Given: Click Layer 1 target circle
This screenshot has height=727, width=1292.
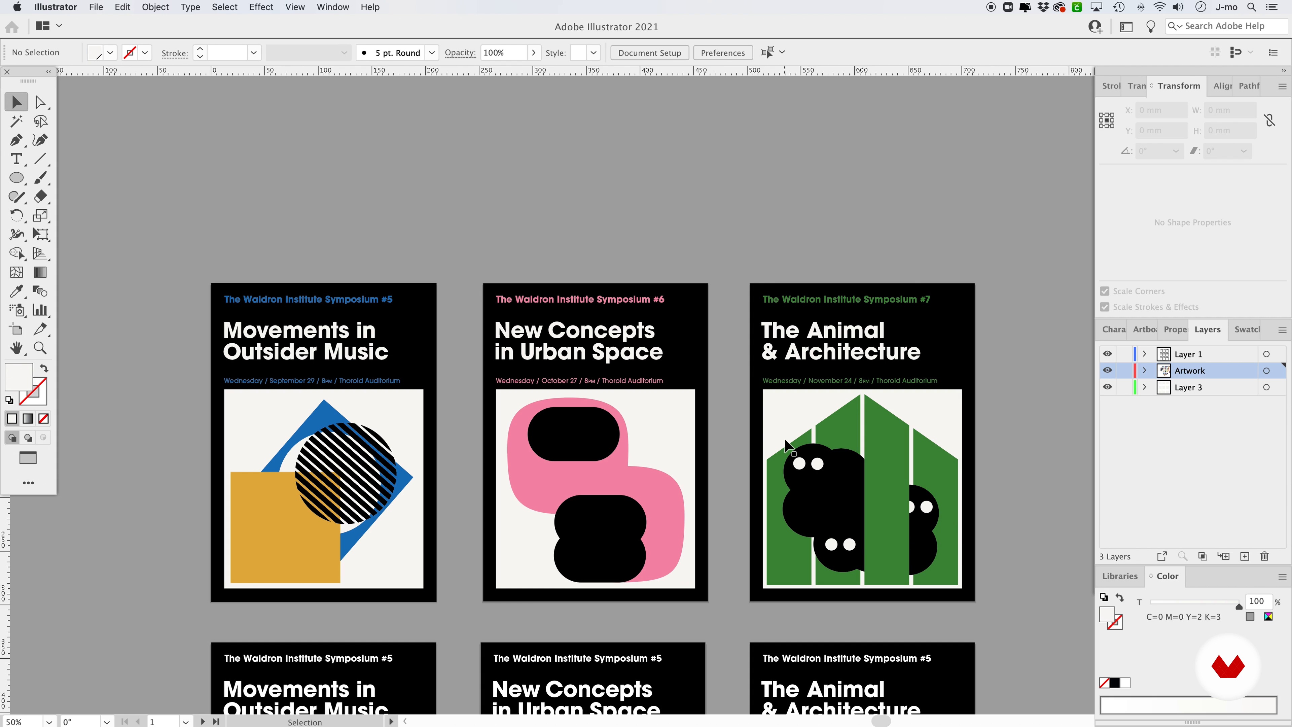Looking at the screenshot, I should point(1266,354).
